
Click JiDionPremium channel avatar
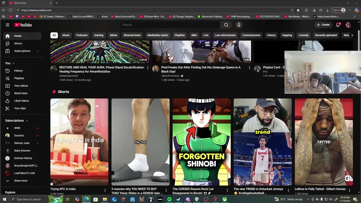(x=156, y=69)
